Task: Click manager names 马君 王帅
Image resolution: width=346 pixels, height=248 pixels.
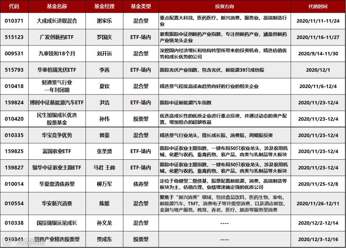Action: coord(104,168)
